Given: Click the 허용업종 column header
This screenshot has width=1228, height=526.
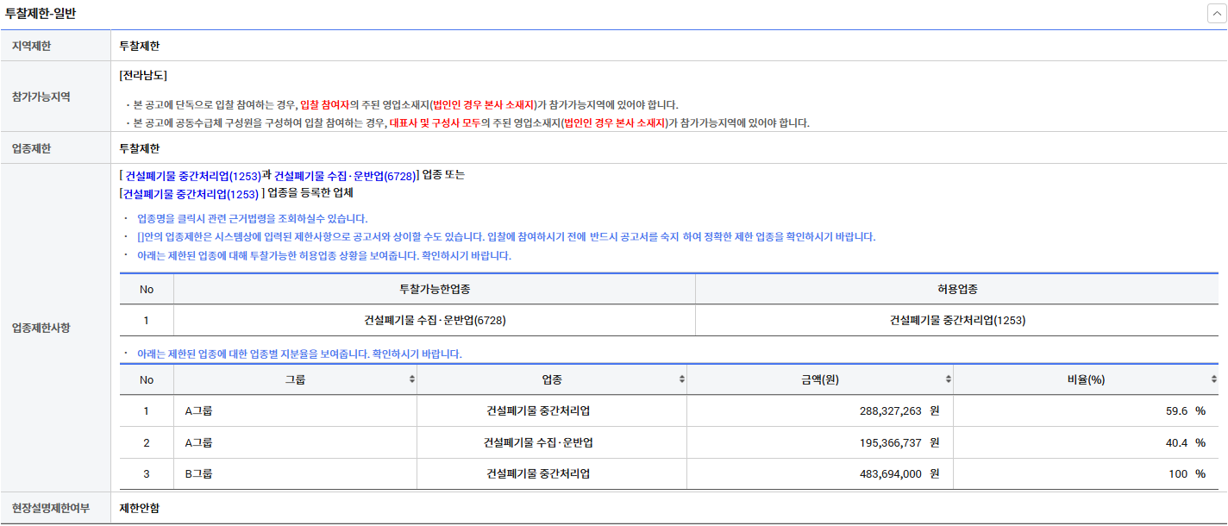Looking at the screenshot, I should (x=957, y=289).
